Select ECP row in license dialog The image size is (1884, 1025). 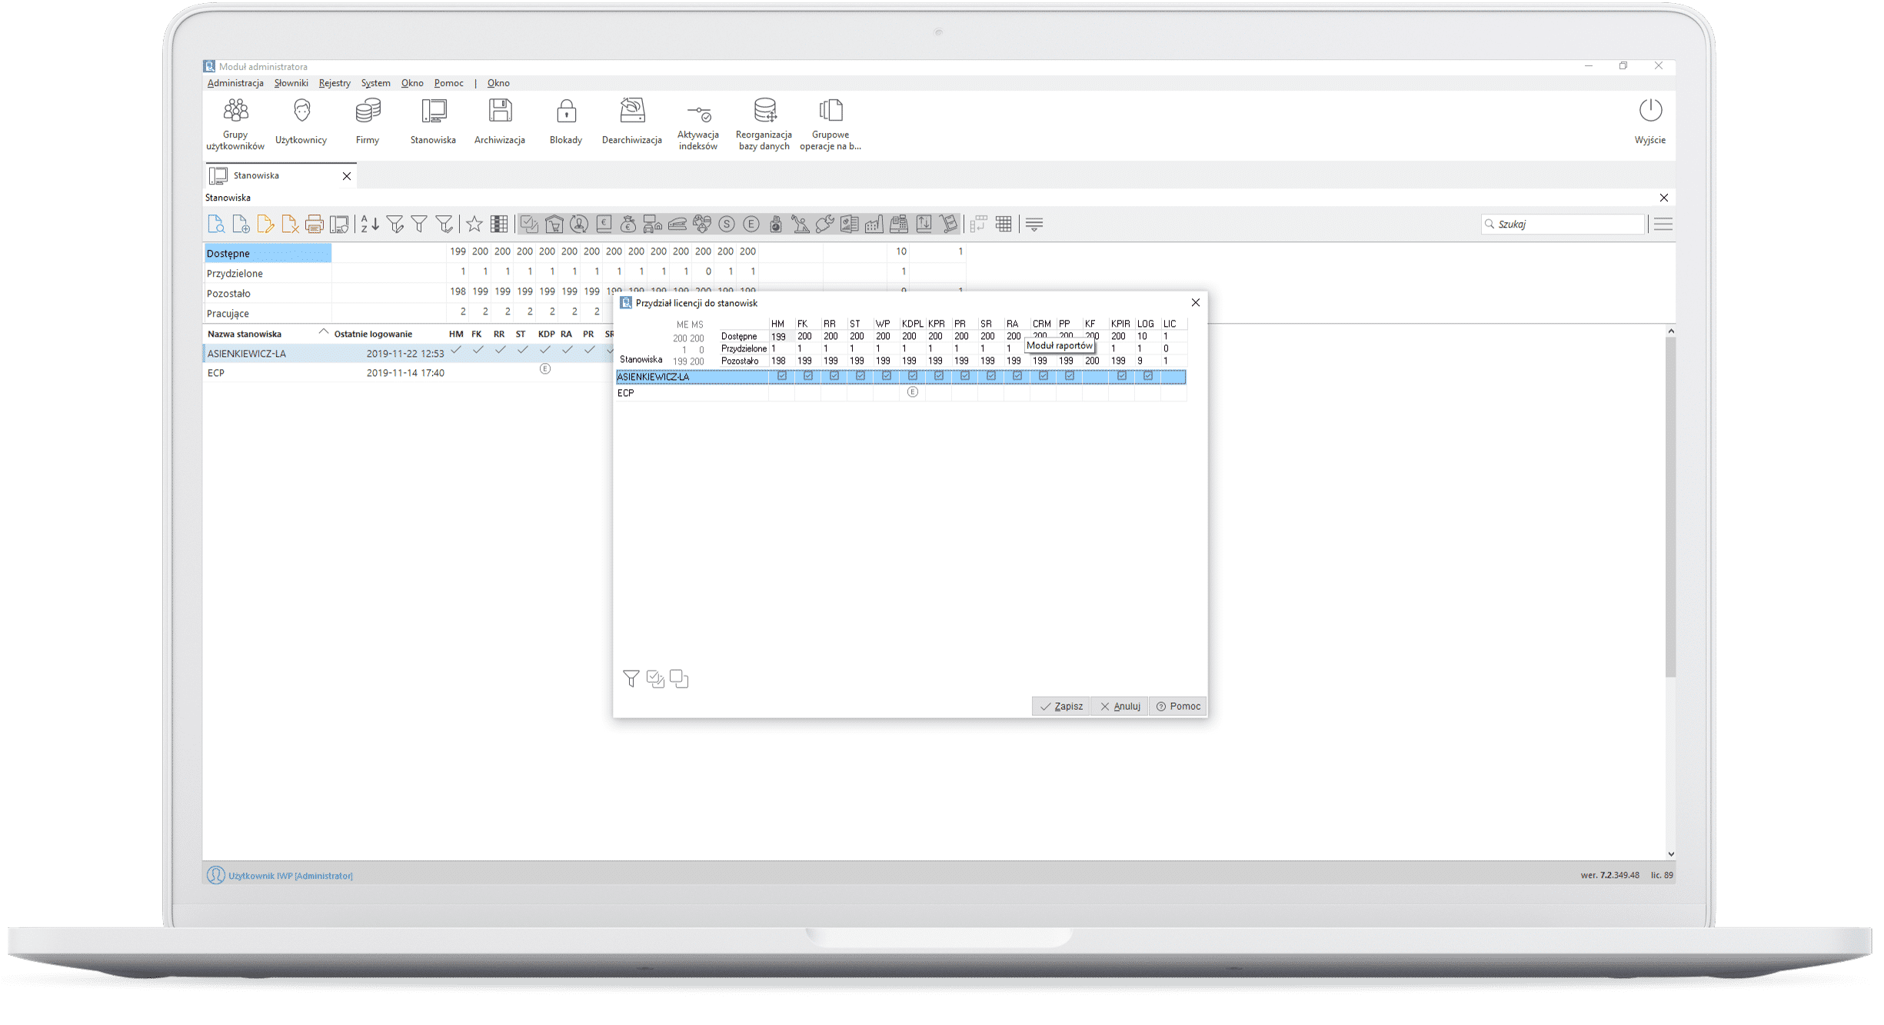click(900, 393)
